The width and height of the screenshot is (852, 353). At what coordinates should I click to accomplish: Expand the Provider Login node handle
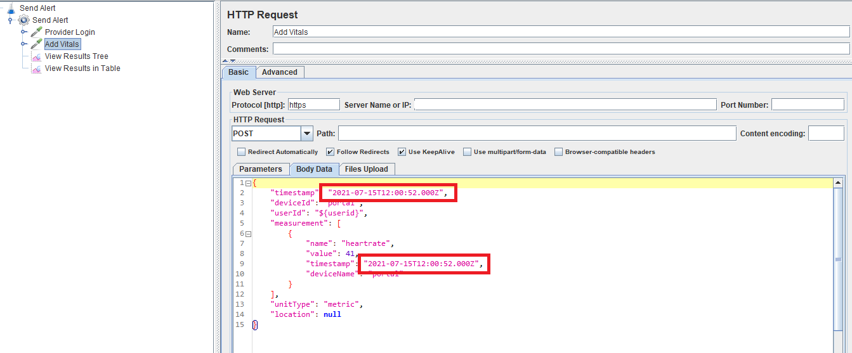pos(23,32)
